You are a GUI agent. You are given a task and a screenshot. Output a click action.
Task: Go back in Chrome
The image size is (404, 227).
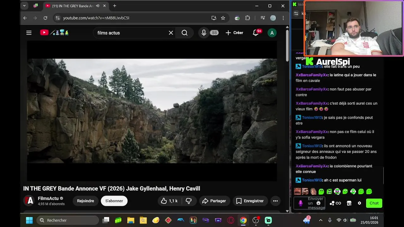point(25,18)
